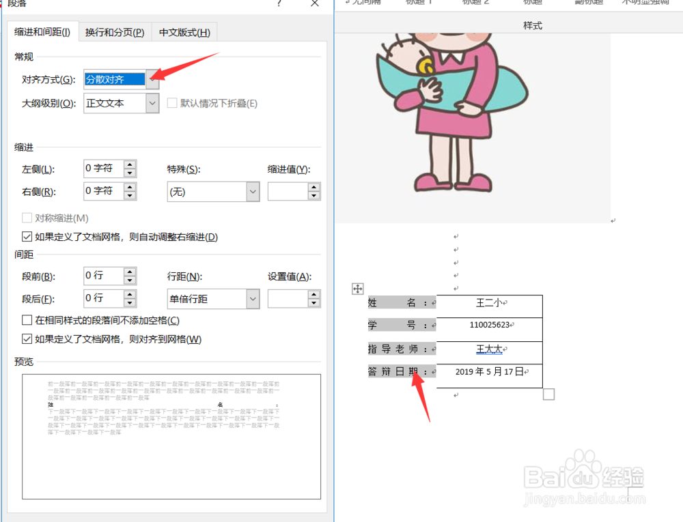Click the 样式 group label in ribbon
The width and height of the screenshot is (683, 522).
[x=533, y=26]
